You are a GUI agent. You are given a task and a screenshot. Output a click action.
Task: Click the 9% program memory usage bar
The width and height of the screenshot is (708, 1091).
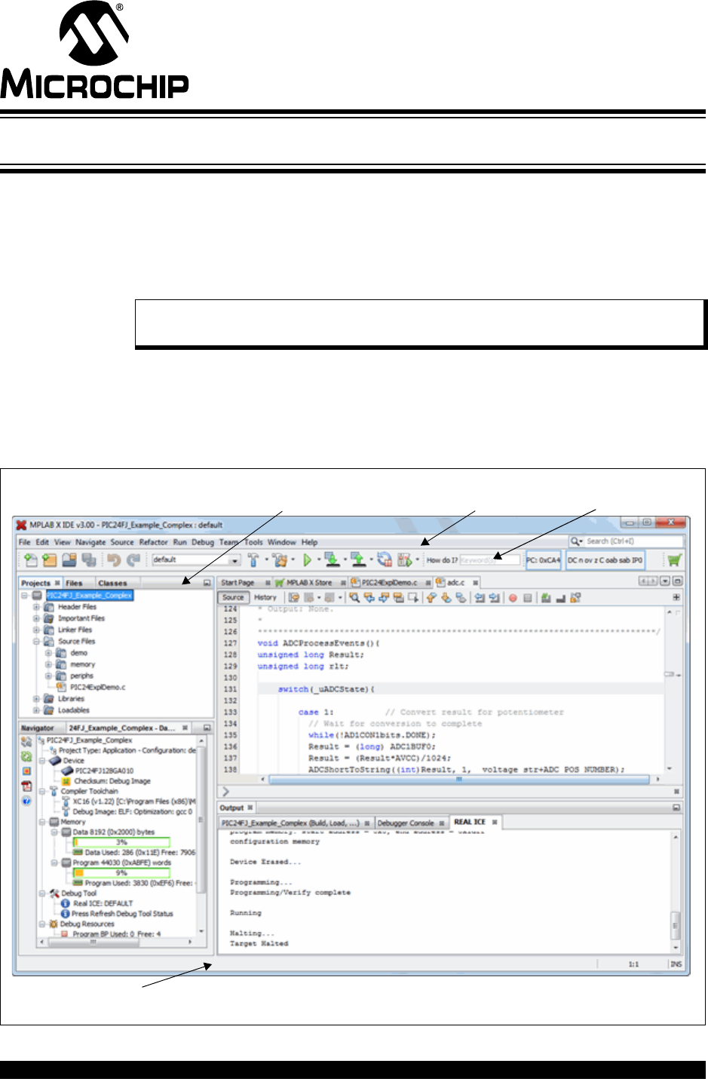click(121, 873)
